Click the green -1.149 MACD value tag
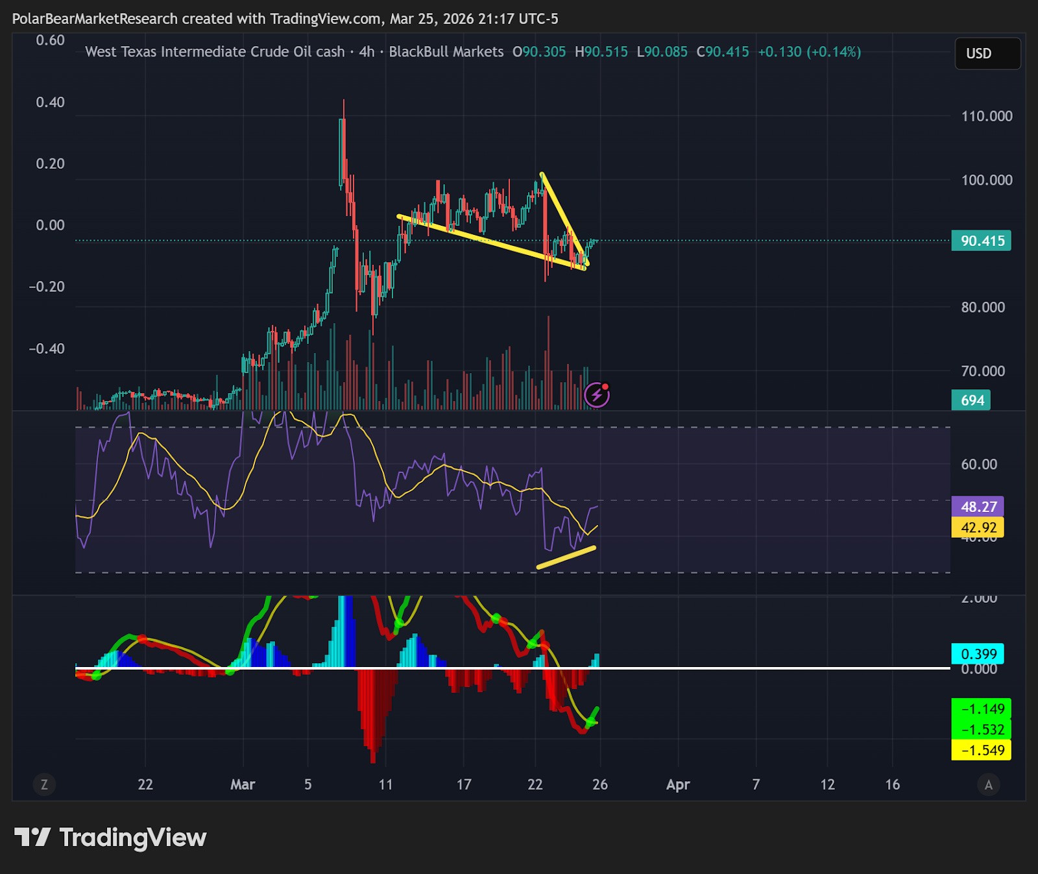Screen dimensions: 1038x874 coord(982,709)
